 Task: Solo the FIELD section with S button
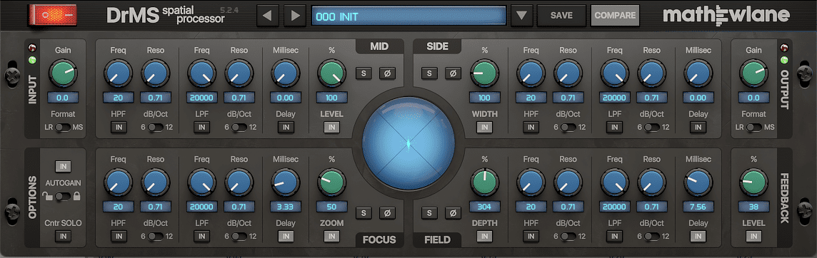click(x=429, y=213)
